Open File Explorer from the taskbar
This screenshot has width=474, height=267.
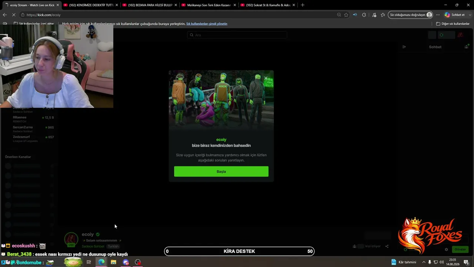click(x=113, y=262)
